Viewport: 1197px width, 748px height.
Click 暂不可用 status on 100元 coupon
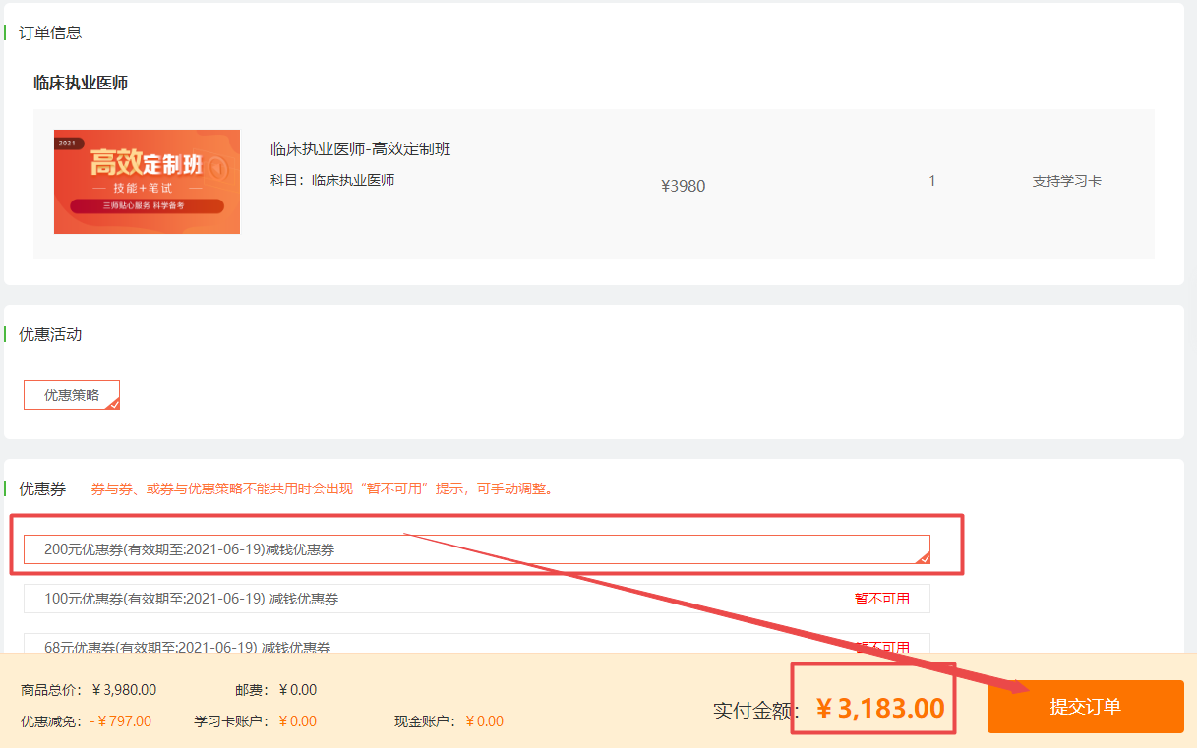click(881, 599)
